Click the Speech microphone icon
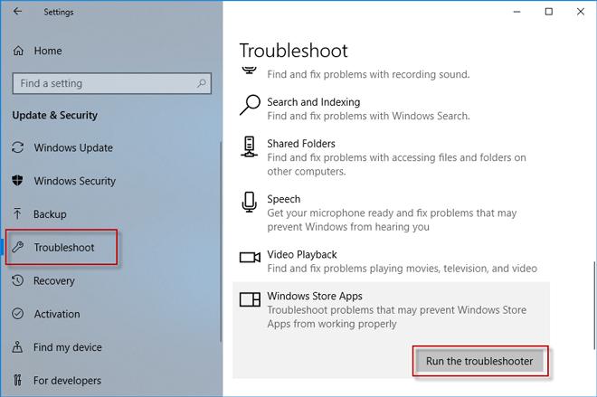The image size is (597, 397). 250,203
